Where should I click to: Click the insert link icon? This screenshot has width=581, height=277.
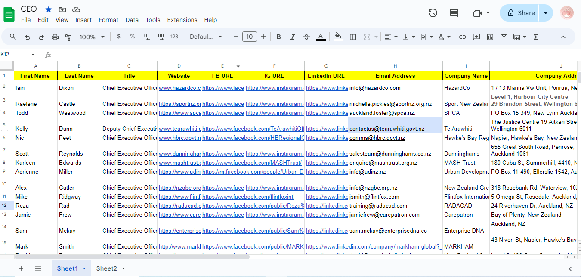pos(463,37)
